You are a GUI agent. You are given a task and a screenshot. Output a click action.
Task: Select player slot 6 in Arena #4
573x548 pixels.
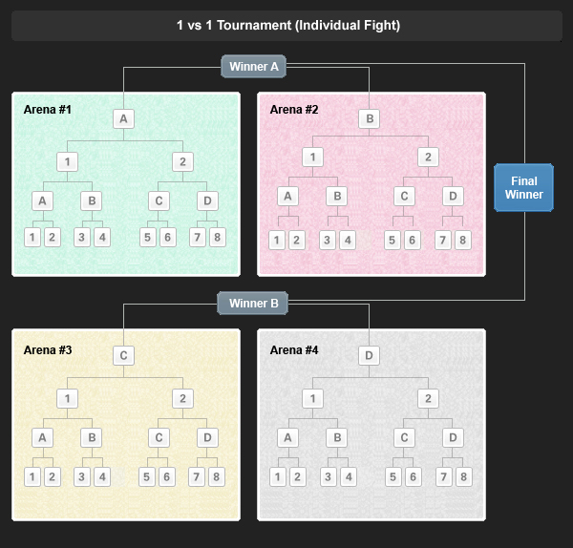414,475
